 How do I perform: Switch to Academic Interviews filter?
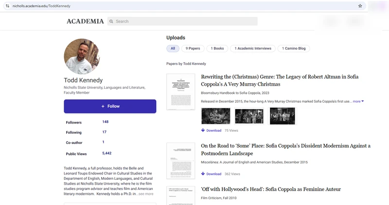point(253,48)
